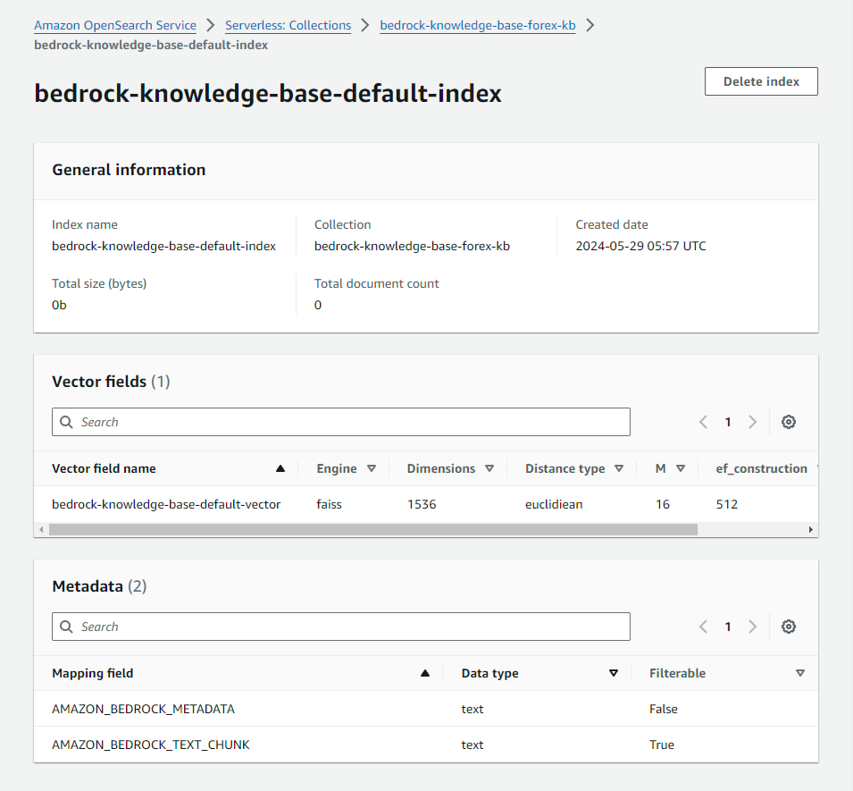The width and height of the screenshot is (853, 791).
Task: Navigate to Serverless: Collections breadcrumb
Action: point(288,25)
